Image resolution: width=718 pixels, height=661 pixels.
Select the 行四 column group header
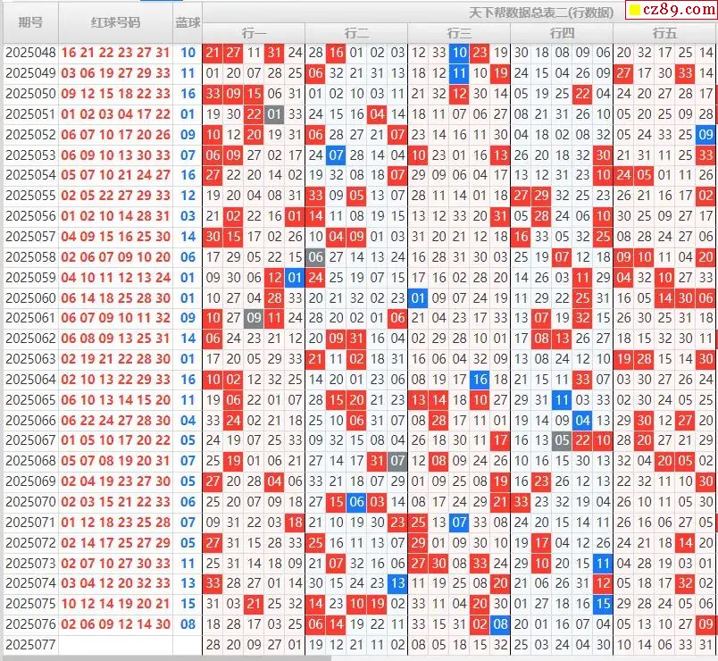click(562, 33)
